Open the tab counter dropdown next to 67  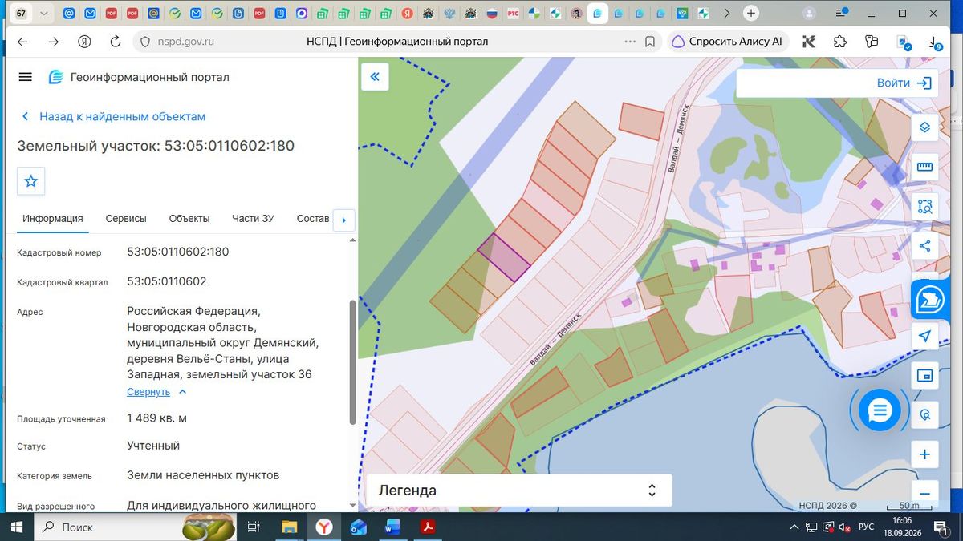tap(43, 14)
